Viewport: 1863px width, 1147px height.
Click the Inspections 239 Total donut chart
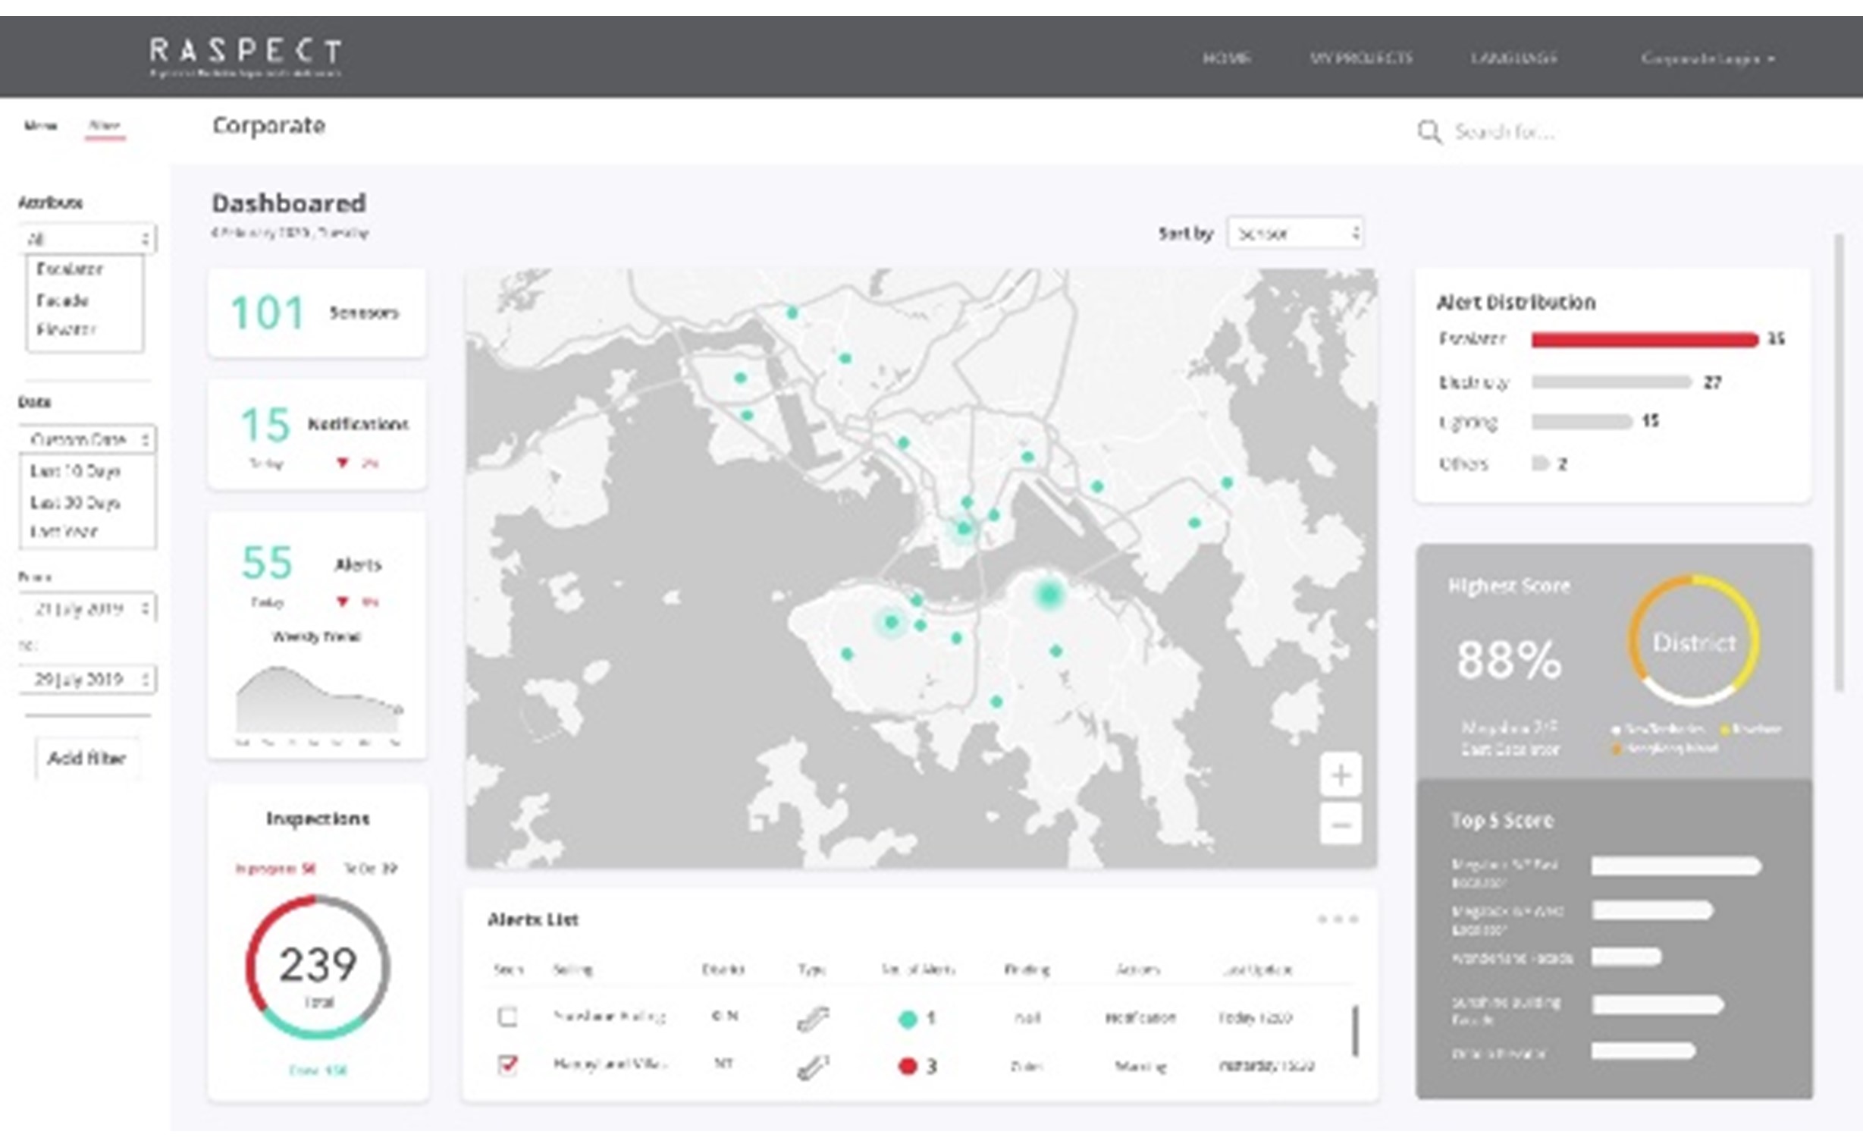tap(318, 966)
